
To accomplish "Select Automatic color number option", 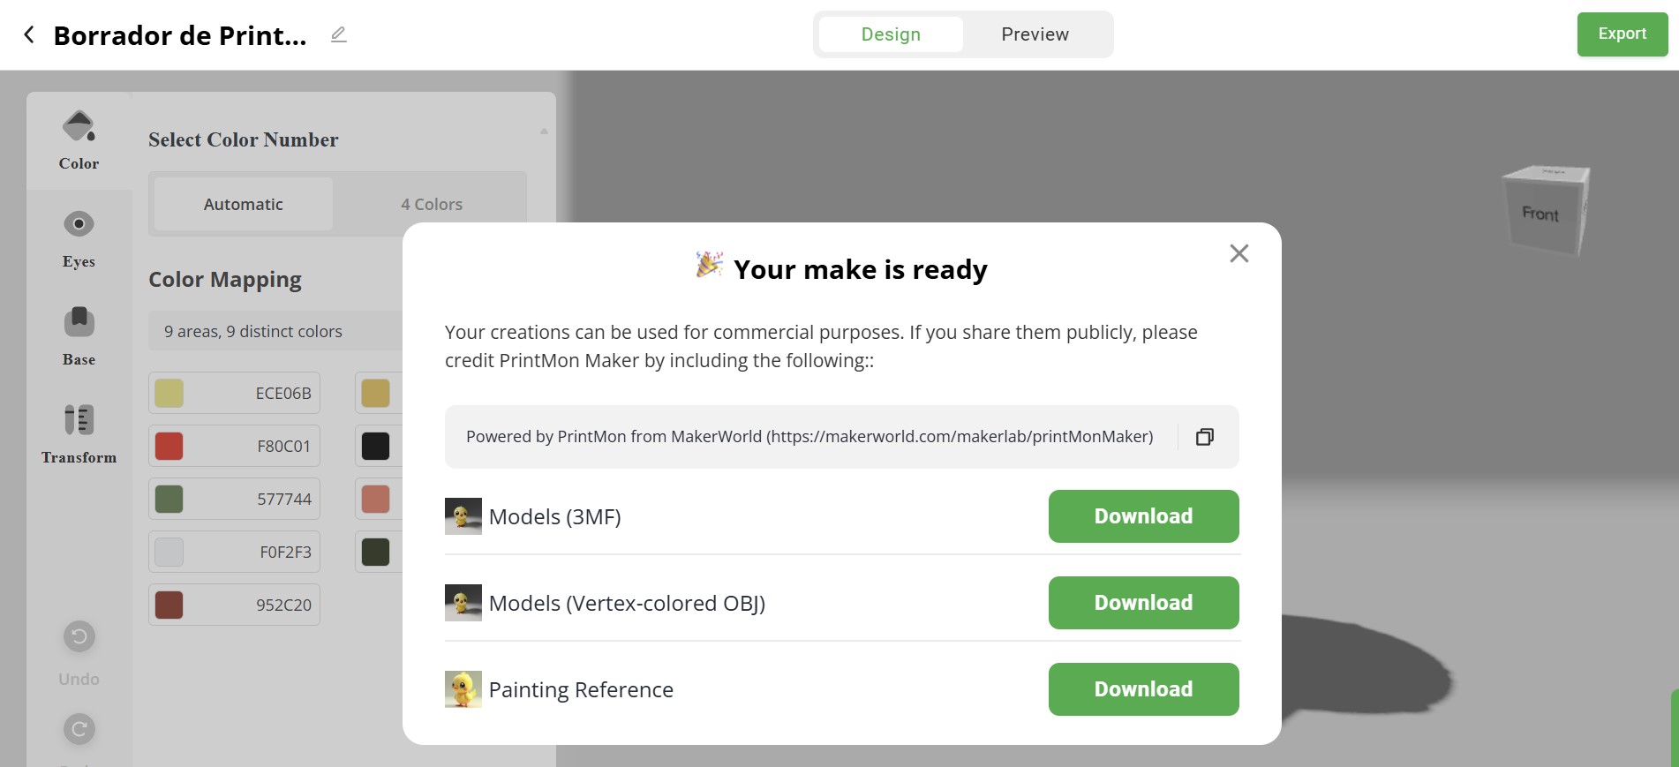I will pyautogui.click(x=244, y=204).
